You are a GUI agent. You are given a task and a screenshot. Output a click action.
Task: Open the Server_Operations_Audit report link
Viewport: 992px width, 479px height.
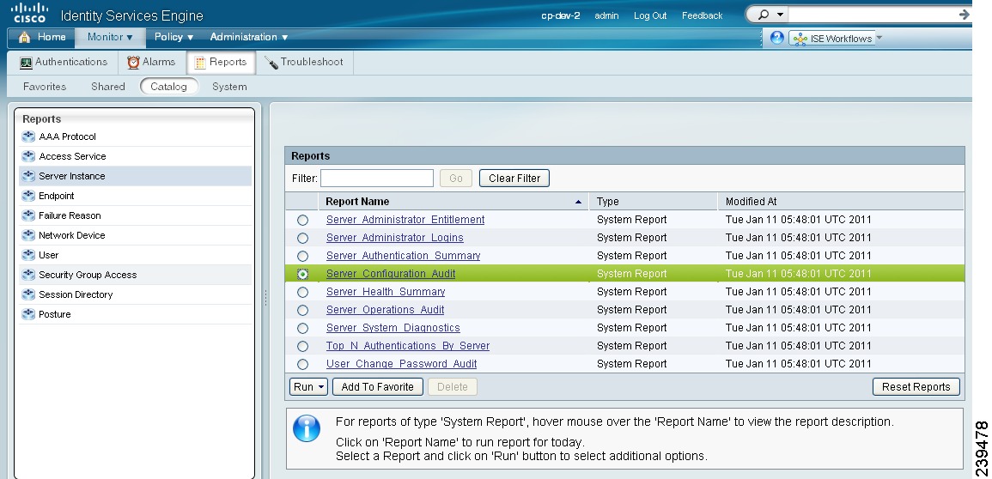click(x=385, y=310)
